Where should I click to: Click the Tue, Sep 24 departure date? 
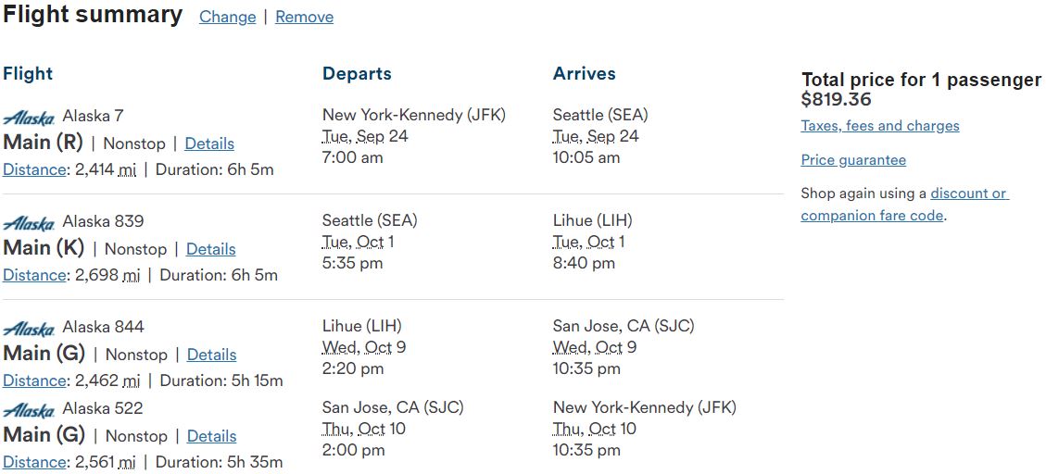click(365, 137)
